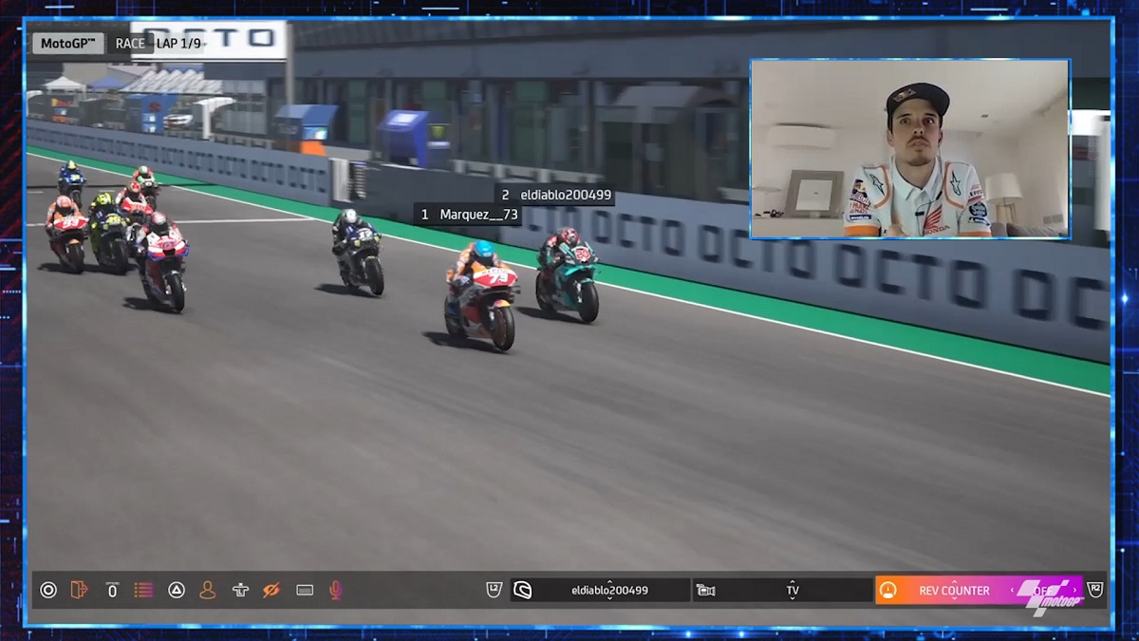The image size is (1139, 641).
Task: Click the double-circle icon in bottom toolbar
Action: click(x=48, y=590)
